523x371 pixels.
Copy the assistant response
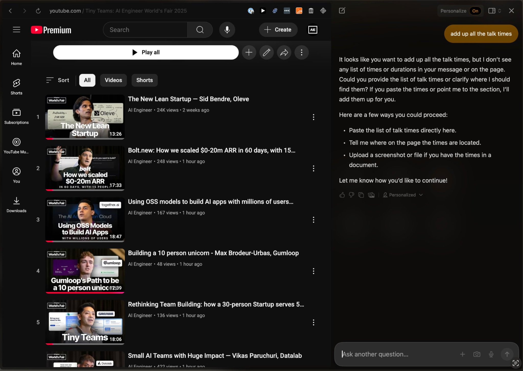[361, 195]
